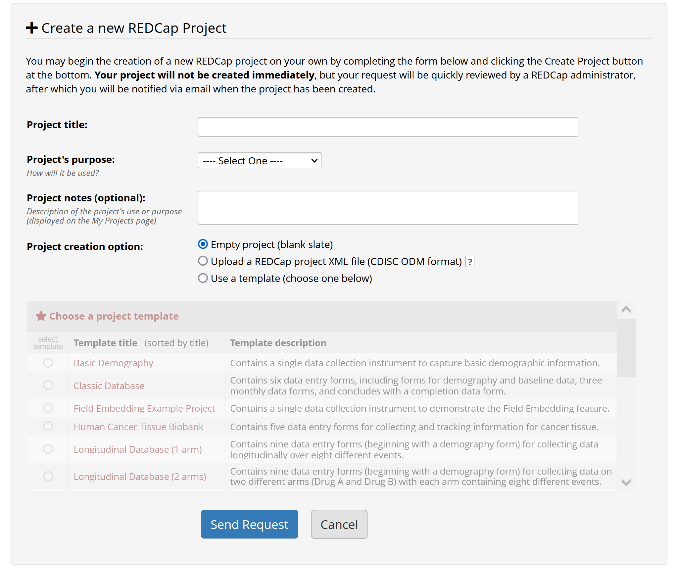Open Longitudinal Database (1 arm) link
Viewport: 676px width, 567px height.
tap(138, 449)
